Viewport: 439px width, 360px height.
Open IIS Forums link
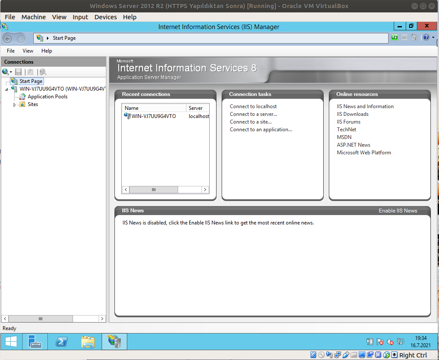click(x=348, y=122)
